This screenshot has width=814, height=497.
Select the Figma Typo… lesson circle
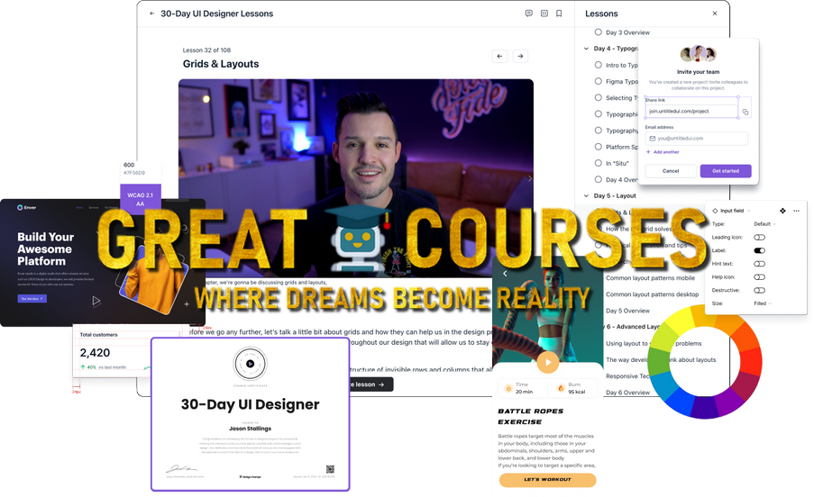(x=598, y=81)
